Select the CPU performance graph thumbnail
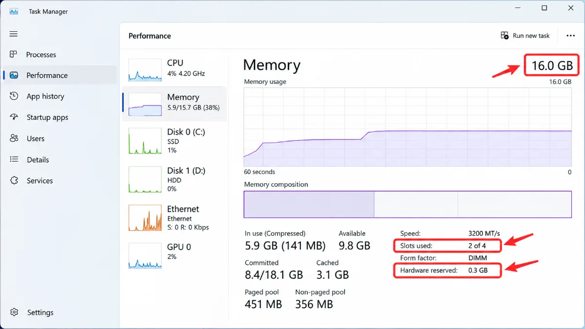The width and height of the screenshot is (585, 329). tap(145, 70)
